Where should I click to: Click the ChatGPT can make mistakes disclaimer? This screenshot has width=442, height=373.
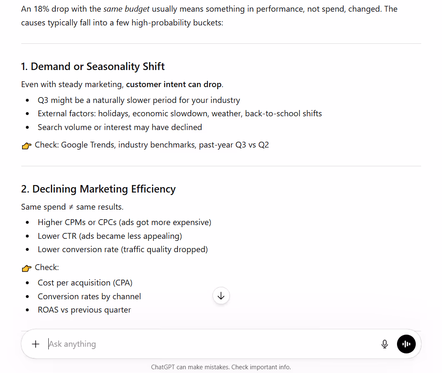(x=221, y=367)
